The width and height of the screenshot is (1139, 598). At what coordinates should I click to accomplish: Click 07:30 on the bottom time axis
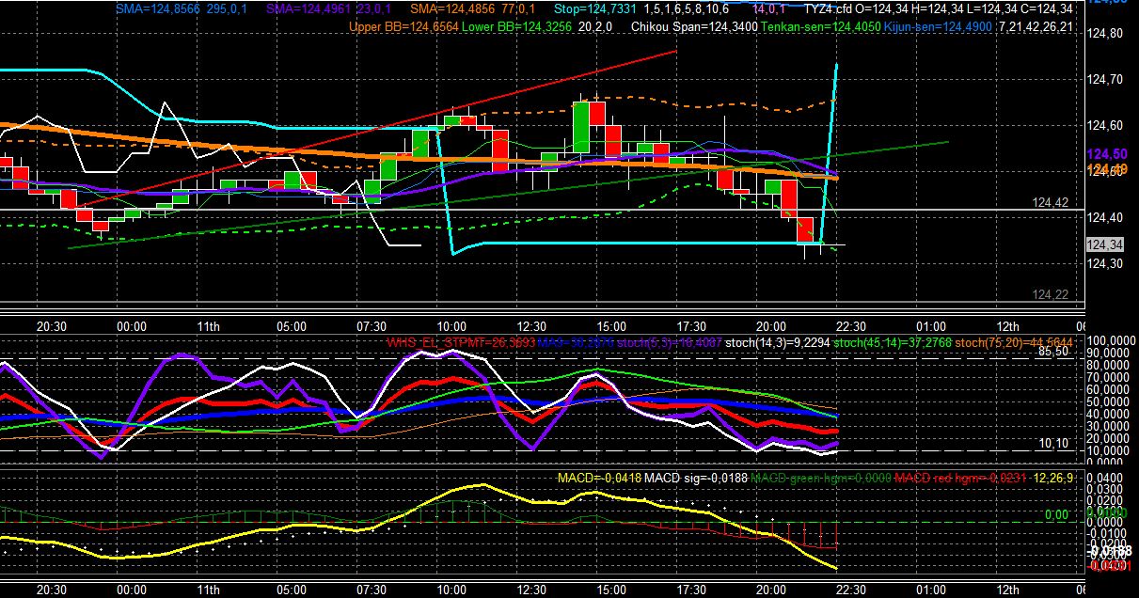(372, 590)
